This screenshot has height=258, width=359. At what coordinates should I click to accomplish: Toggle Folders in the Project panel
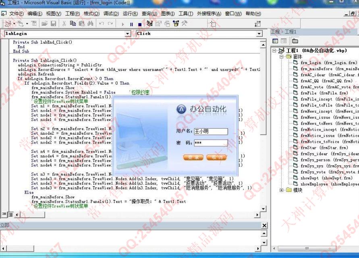(x=295, y=41)
